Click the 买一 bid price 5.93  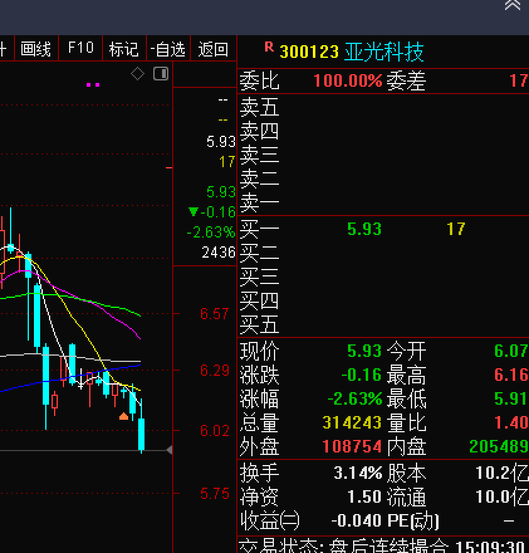pos(364,229)
